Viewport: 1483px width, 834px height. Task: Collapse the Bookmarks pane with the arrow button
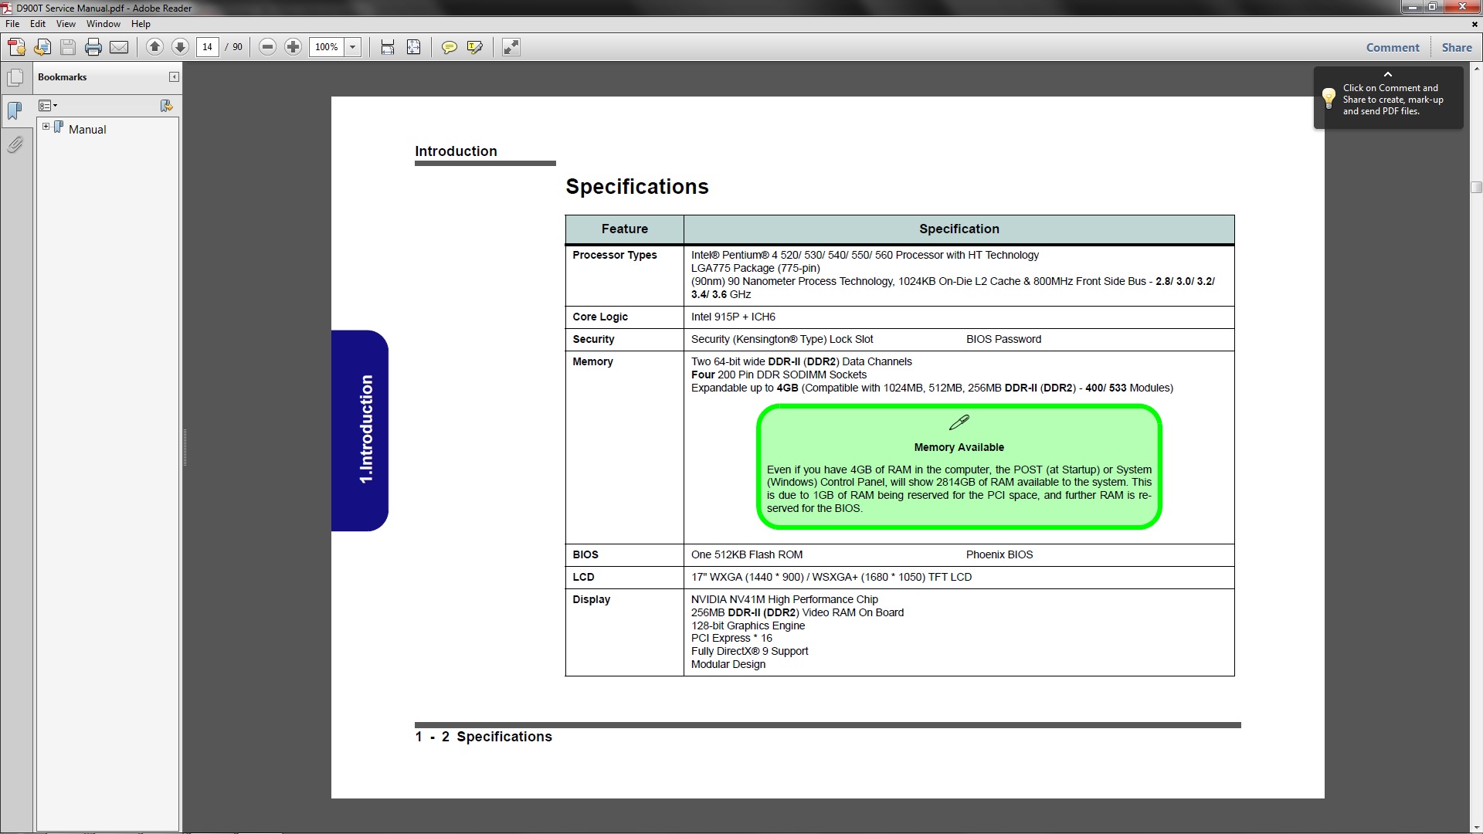(174, 76)
